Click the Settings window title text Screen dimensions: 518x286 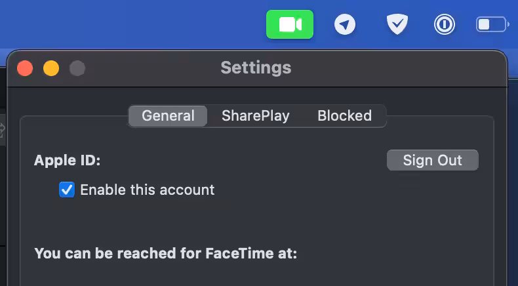[256, 68]
